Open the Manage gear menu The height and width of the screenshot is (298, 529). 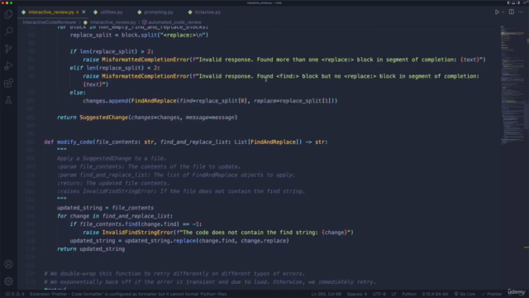tap(8, 281)
